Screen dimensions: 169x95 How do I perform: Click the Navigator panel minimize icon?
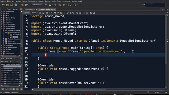pos(21,59)
